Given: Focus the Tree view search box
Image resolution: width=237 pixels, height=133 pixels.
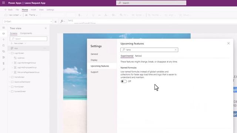Looking at the screenshot, I should [x=29, y=39].
